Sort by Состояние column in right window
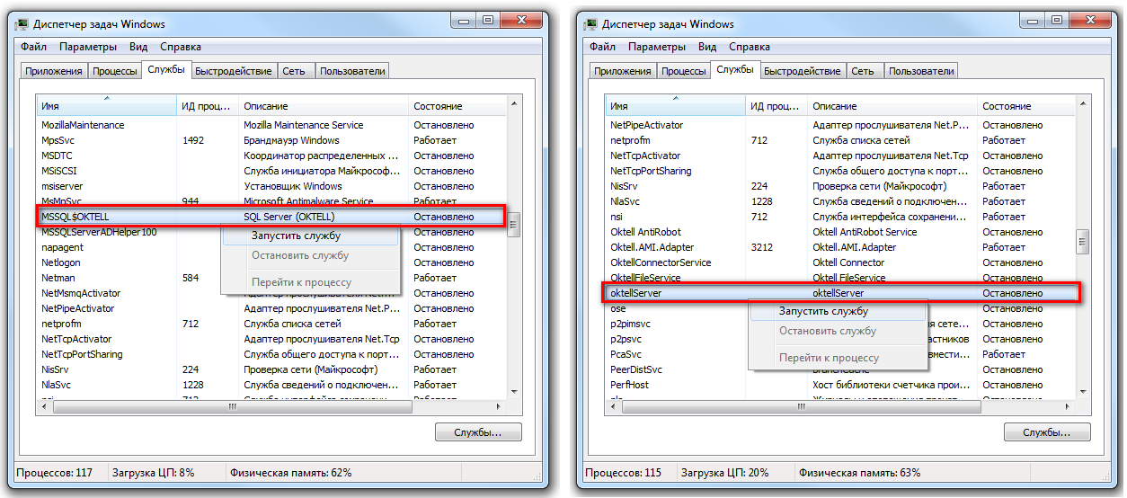This screenshot has width=1127, height=498. tap(1026, 106)
